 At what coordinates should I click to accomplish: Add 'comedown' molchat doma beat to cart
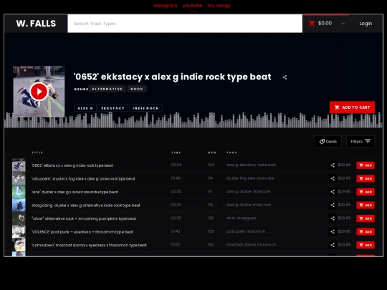click(365, 245)
